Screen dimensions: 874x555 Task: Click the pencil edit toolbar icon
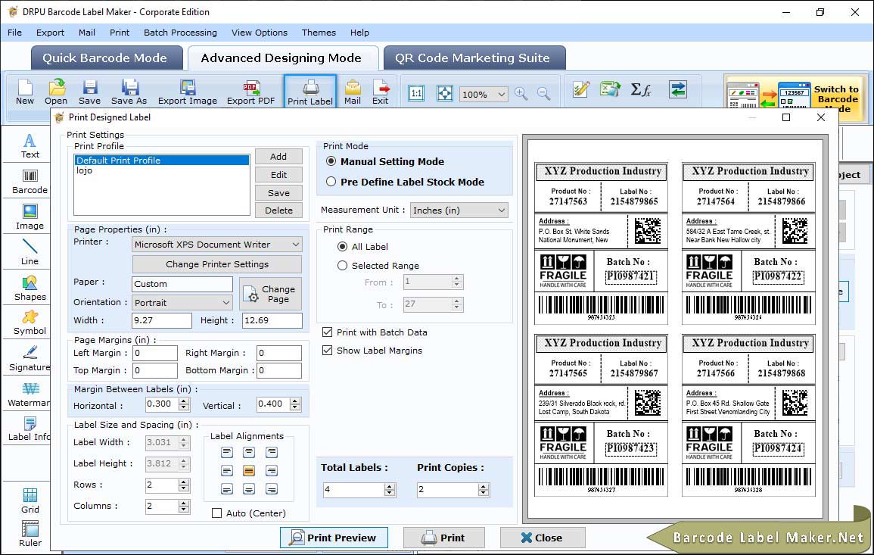click(x=581, y=89)
